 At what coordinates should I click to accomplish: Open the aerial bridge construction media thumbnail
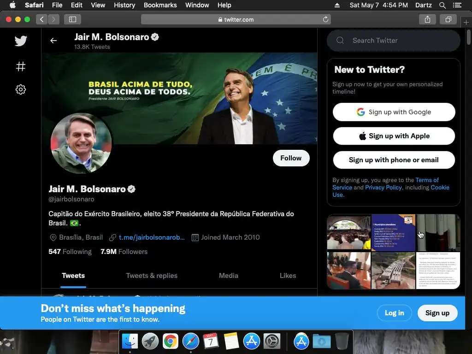point(393,270)
